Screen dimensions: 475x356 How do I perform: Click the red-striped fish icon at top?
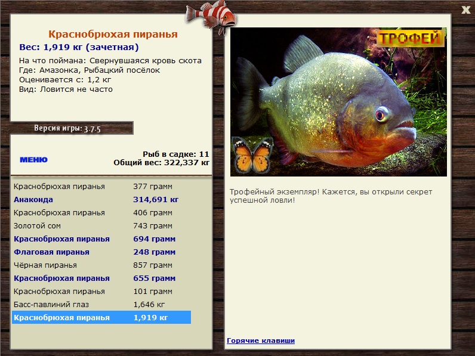tap(211, 16)
